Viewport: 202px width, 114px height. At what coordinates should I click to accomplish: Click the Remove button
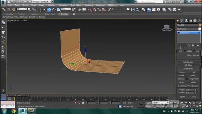[x=182, y=72]
